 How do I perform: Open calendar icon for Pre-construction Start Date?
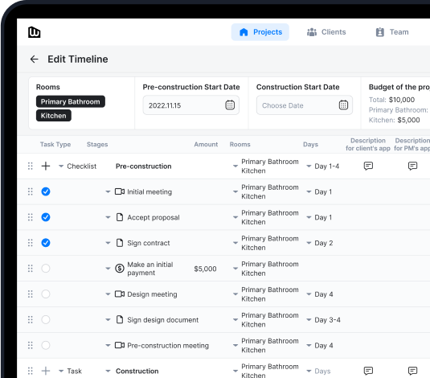[x=230, y=105]
